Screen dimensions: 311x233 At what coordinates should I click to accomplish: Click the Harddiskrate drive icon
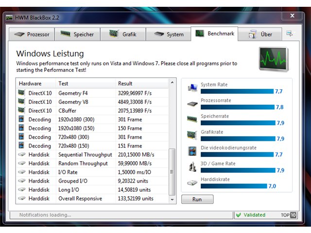[x=192, y=183]
